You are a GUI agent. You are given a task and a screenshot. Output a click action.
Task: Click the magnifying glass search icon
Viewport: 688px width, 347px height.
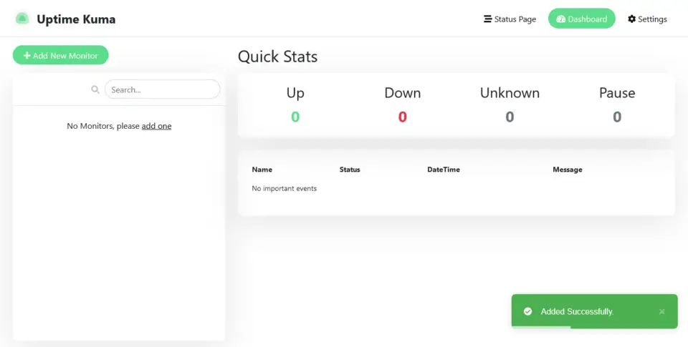tap(95, 89)
